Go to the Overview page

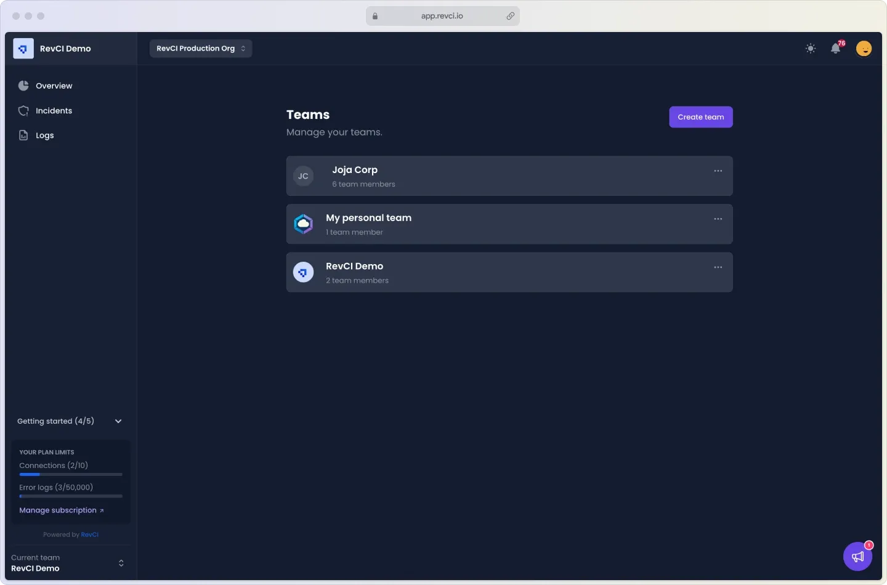pos(54,86)
